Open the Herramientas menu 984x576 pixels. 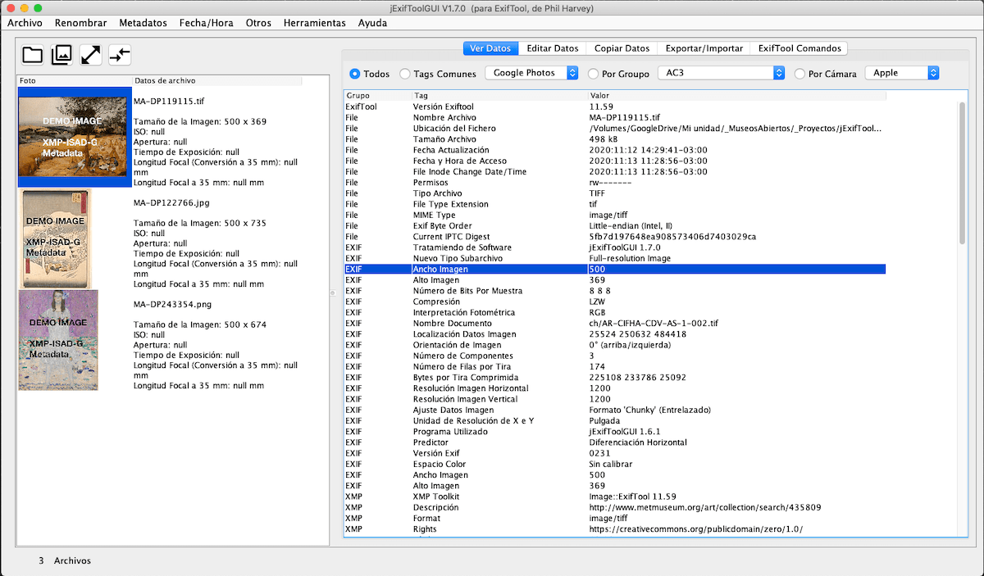pos(314,23)
